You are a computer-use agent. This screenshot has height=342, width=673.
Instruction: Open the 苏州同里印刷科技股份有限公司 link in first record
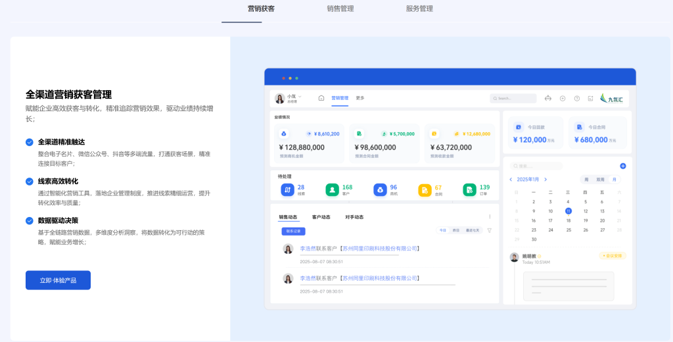click(x=379, y=249)
